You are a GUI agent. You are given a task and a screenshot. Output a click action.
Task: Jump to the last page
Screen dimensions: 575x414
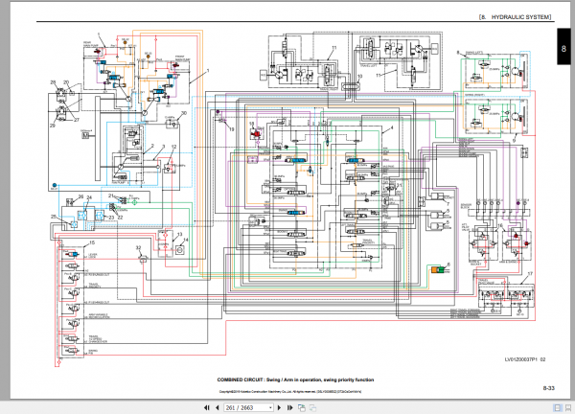tap(289, 407)
